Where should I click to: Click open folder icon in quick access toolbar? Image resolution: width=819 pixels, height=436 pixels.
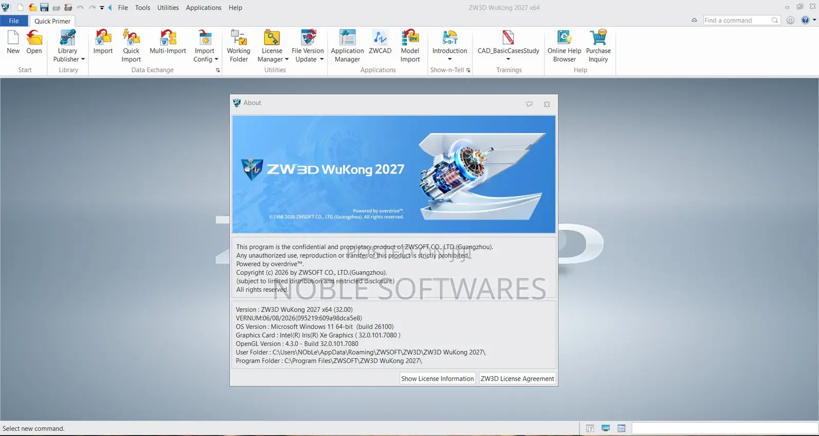pyautogui.click(x=33, y=7)
